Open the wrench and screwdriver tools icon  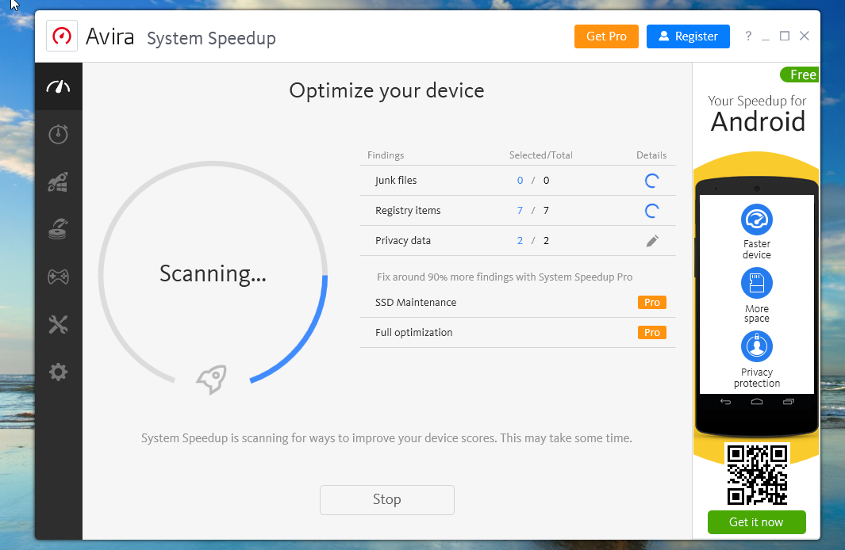(58, 324)
